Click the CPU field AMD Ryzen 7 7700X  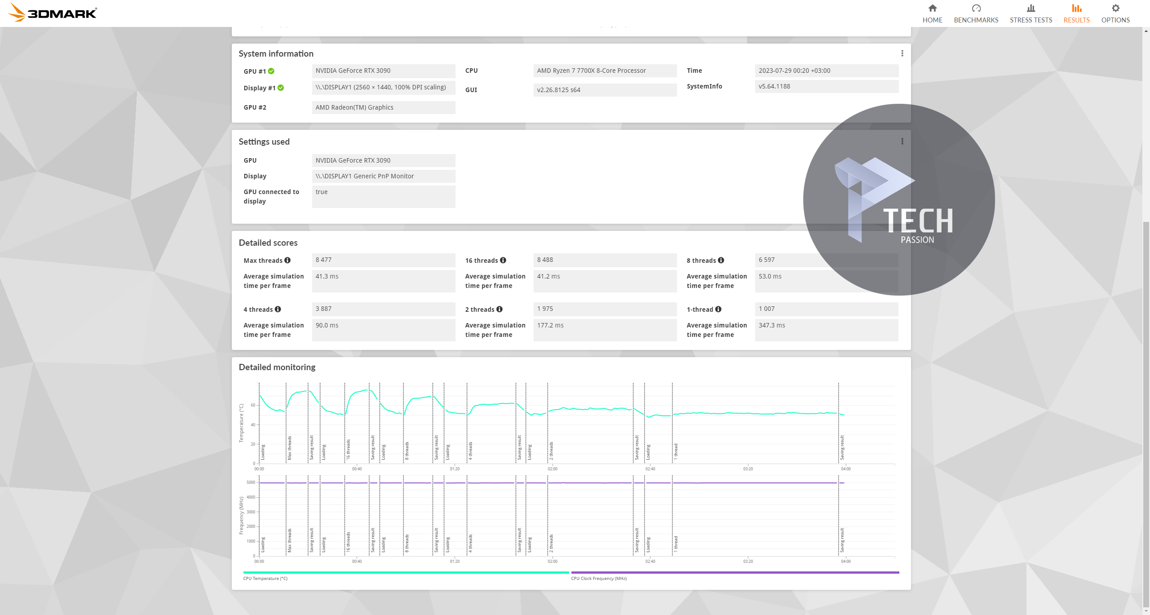pyautogui.click(x=605, y=71)
